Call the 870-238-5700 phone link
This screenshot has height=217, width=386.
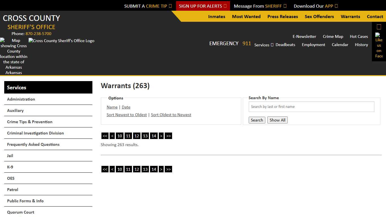[x=38, y=33]
